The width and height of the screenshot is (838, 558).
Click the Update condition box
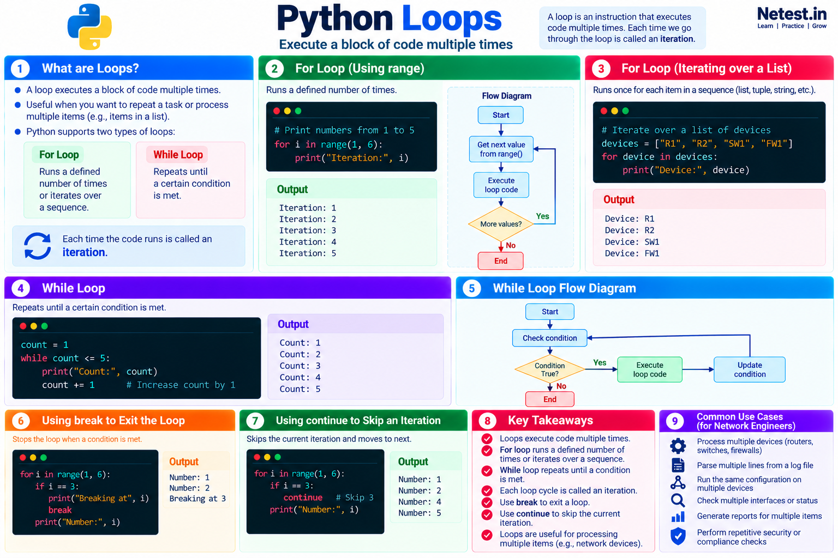click(x=750, y=369)
